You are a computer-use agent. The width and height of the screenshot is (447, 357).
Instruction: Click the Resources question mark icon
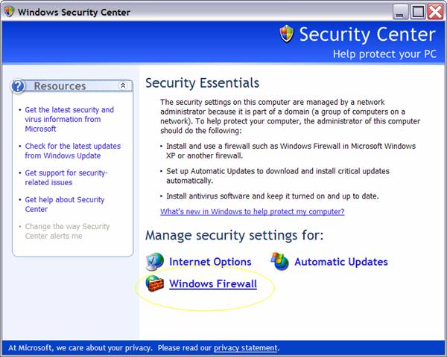coord(18,86)
